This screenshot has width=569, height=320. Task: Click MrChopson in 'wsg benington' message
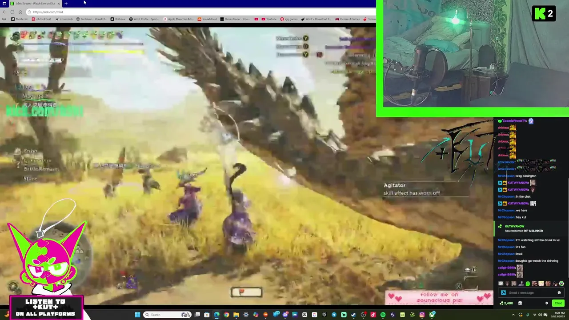pyautogui.click(x=506, y=176)
